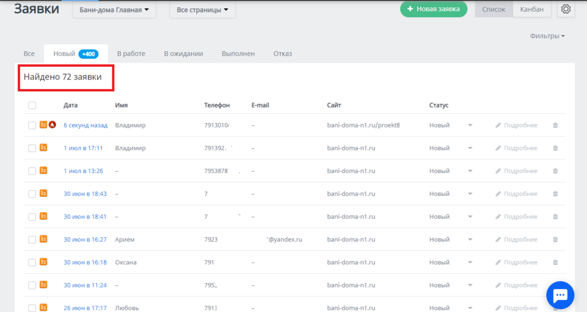
Task: Tick the select-all checkbox in the table header
Action: point(32,106)
